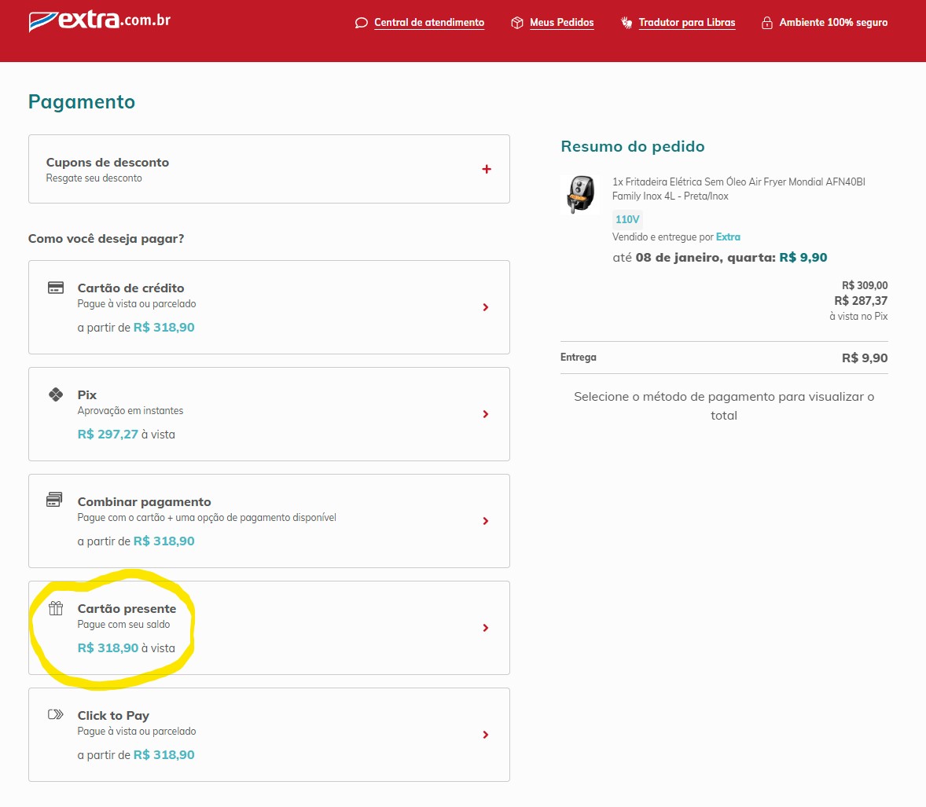Click the Click to Pay icon
Screen dimensions: 926x807
point(56,715)
